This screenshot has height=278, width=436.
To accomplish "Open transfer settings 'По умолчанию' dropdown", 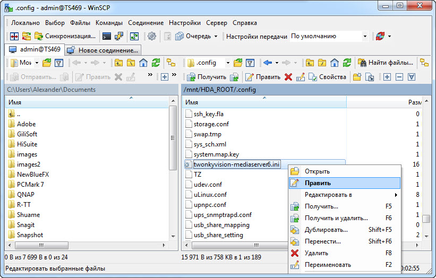I will point(329,36).
